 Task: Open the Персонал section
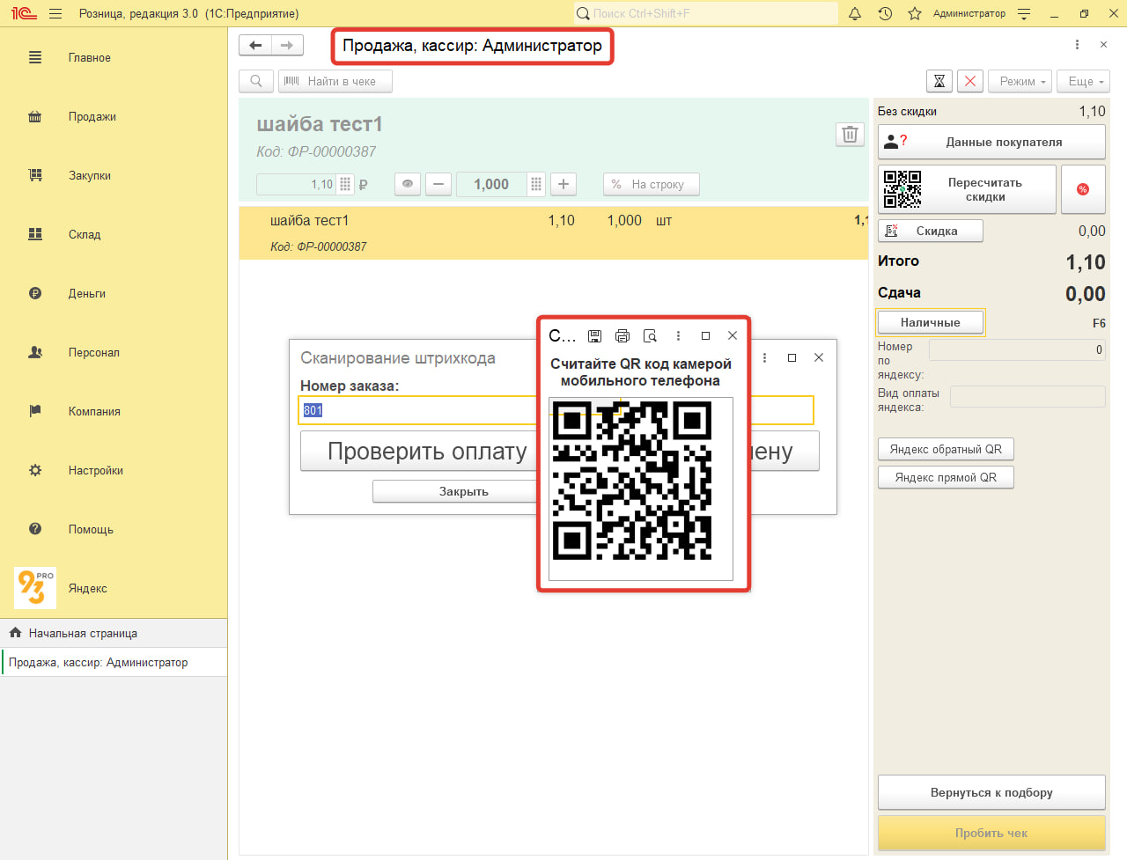[x=114, y=352]
